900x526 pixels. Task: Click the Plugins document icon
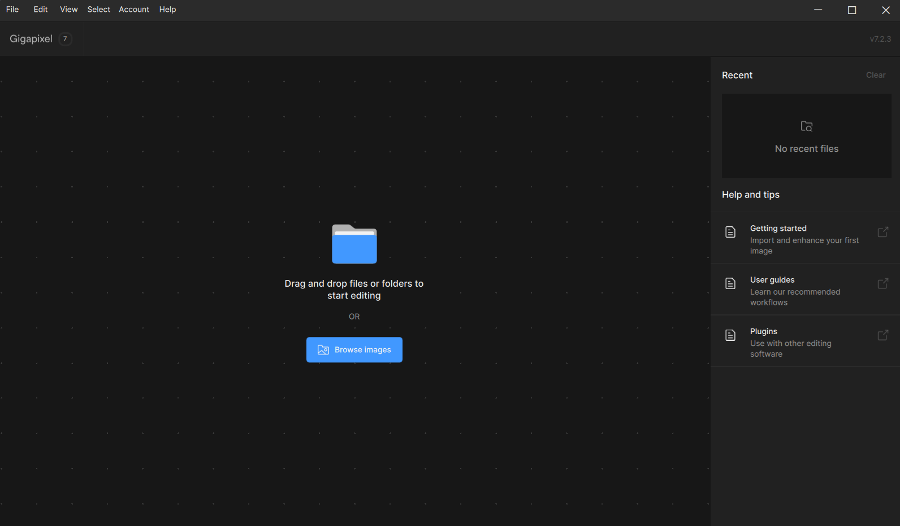730,335
